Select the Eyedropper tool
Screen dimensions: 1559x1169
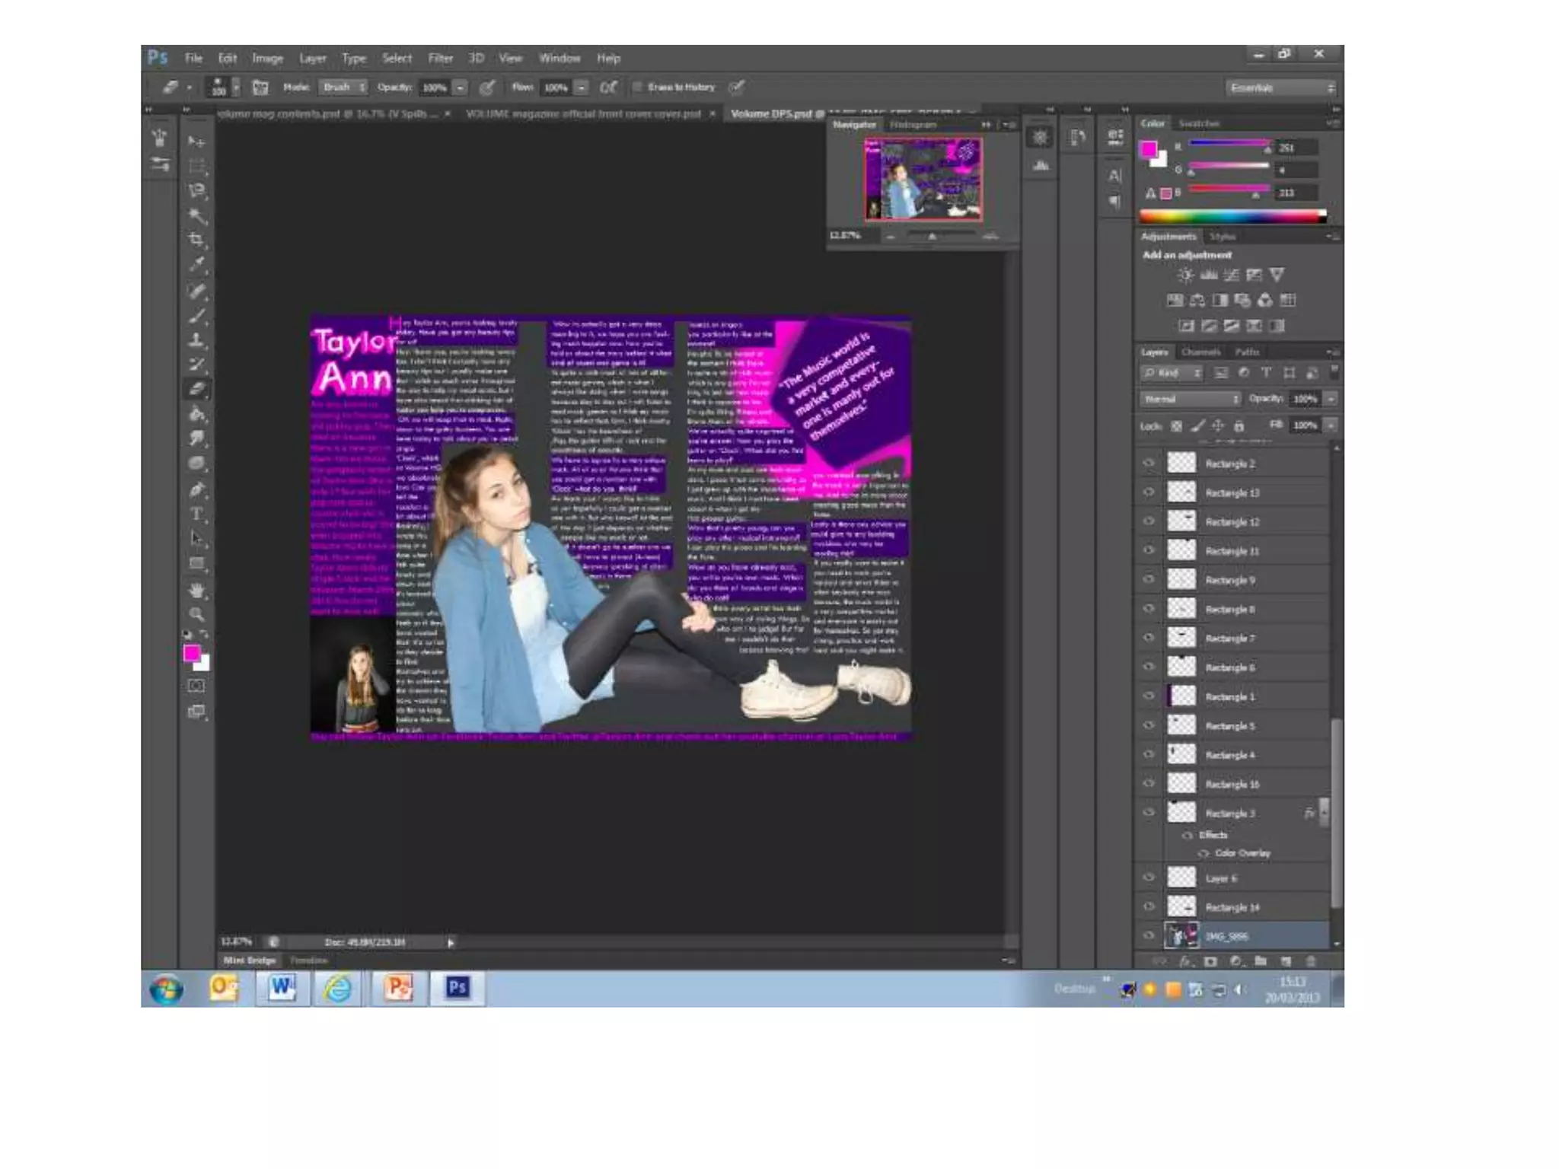click(x=196, y=265)
